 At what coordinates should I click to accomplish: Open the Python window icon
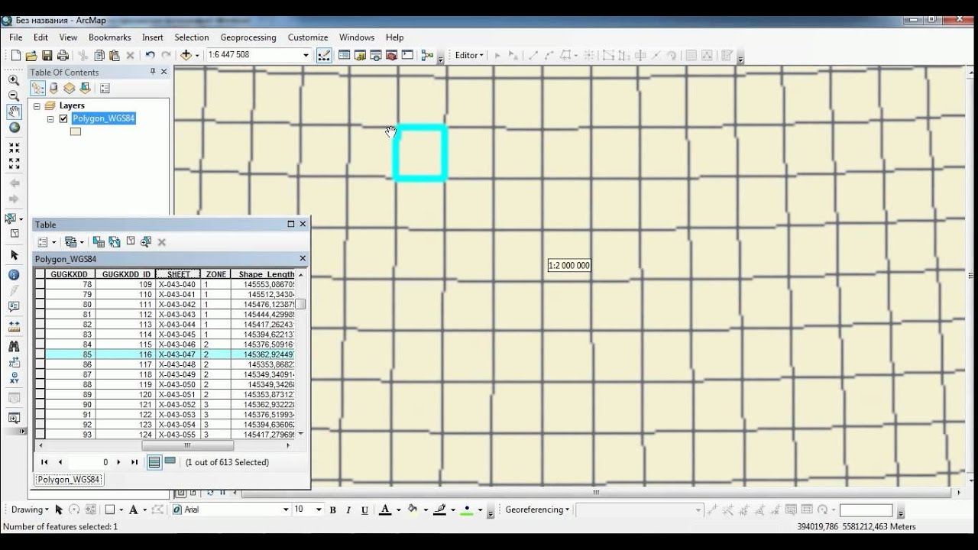pyautogui.click(x=407, y=55)
